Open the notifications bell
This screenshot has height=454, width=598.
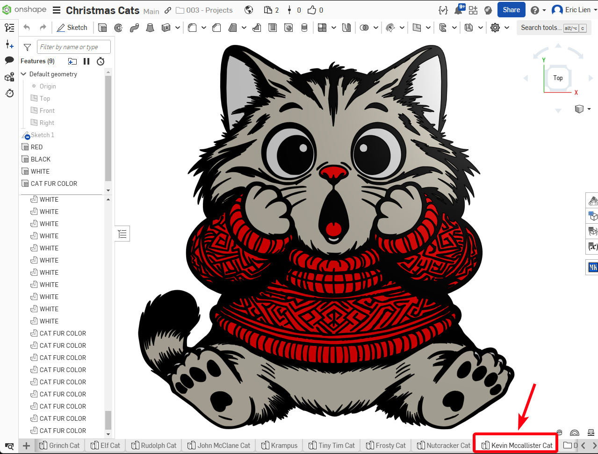click(x=459, y=10)
